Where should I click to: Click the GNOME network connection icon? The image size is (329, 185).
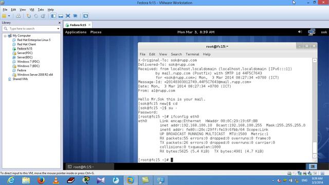[312, 32]
